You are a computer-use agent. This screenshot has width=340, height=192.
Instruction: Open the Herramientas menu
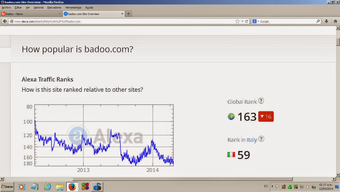[x=73, y=7]
